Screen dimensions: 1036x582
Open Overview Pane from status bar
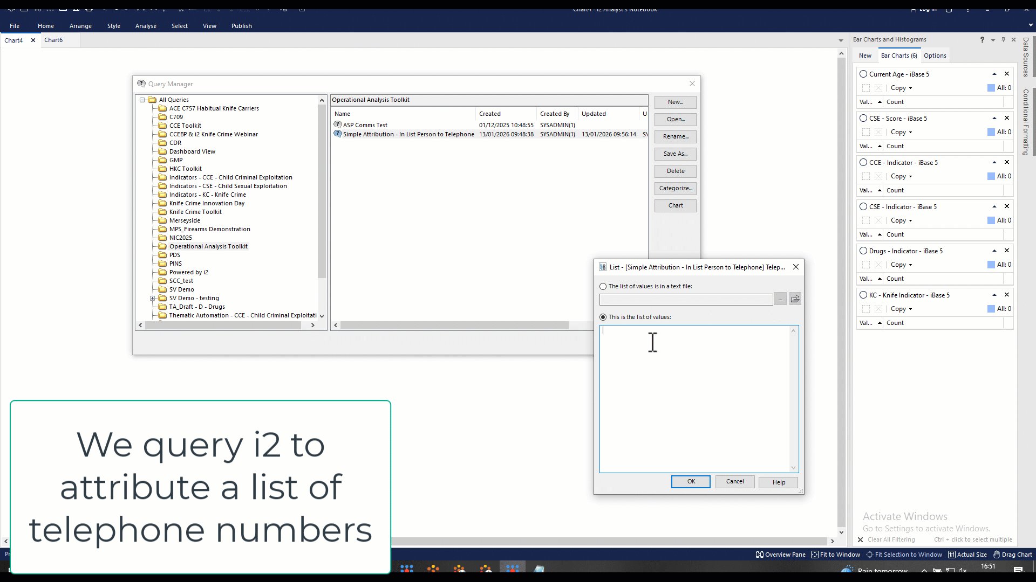(780, 555)
